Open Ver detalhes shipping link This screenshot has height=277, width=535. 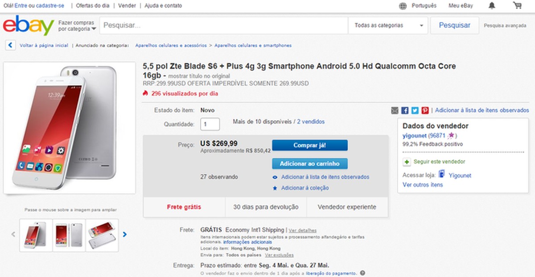[x=302, y=230]
